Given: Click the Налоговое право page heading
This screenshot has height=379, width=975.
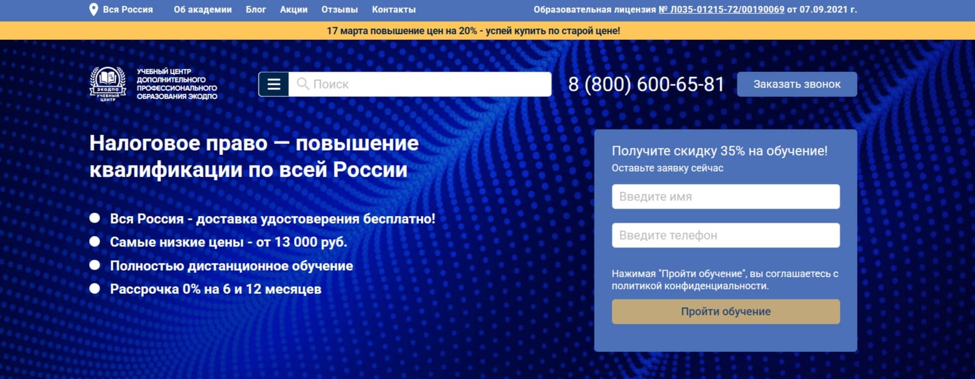Looking at the screenshot, I should tap(254, 156).
